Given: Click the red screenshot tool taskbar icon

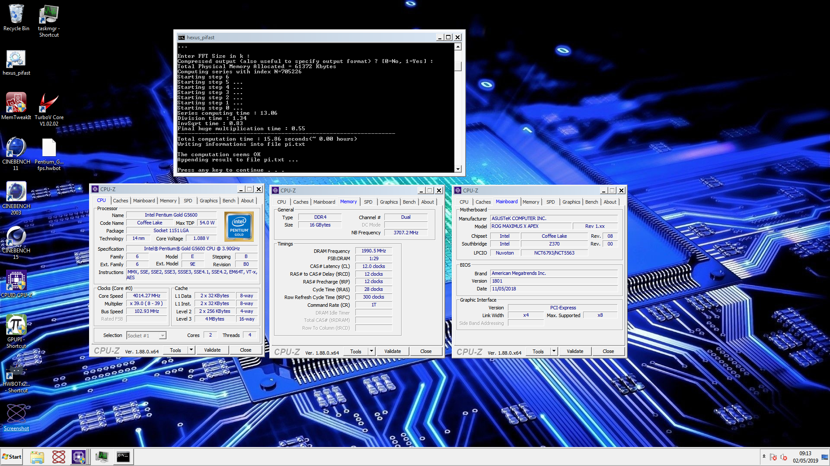Looking at the screenshot, I should [x=59, y=457].
